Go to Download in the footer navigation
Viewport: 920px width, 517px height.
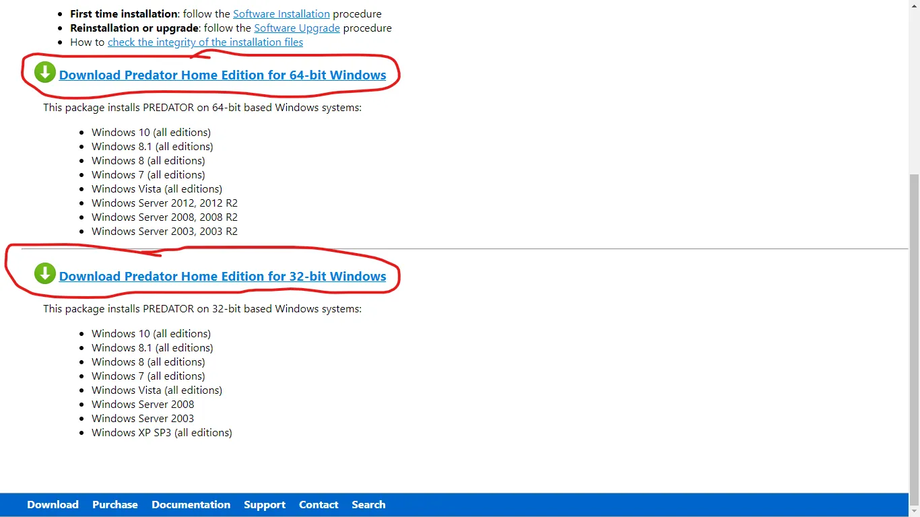tap(53, 505)
